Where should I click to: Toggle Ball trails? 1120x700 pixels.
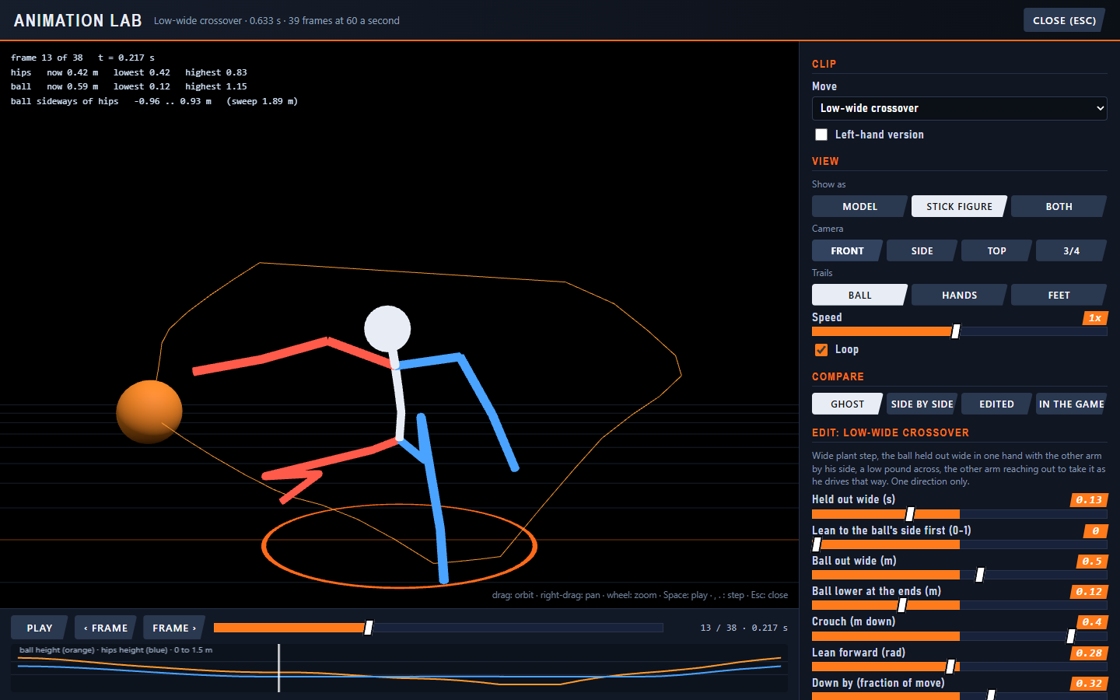[859, 295]
